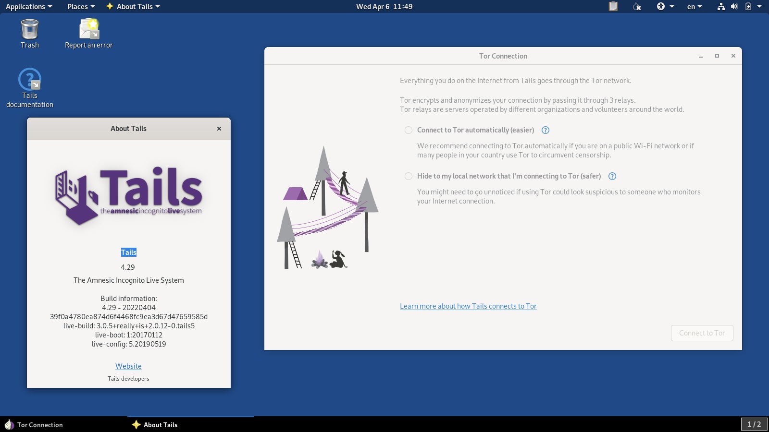The width and height of the screenshot is (769, 432).
Task: Click the live-build version line
Action: tap(129, 326)
